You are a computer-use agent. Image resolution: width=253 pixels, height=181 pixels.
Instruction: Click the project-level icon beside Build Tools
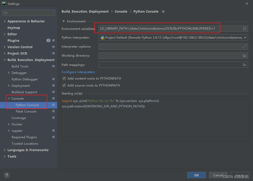click(x=53, y=66)
